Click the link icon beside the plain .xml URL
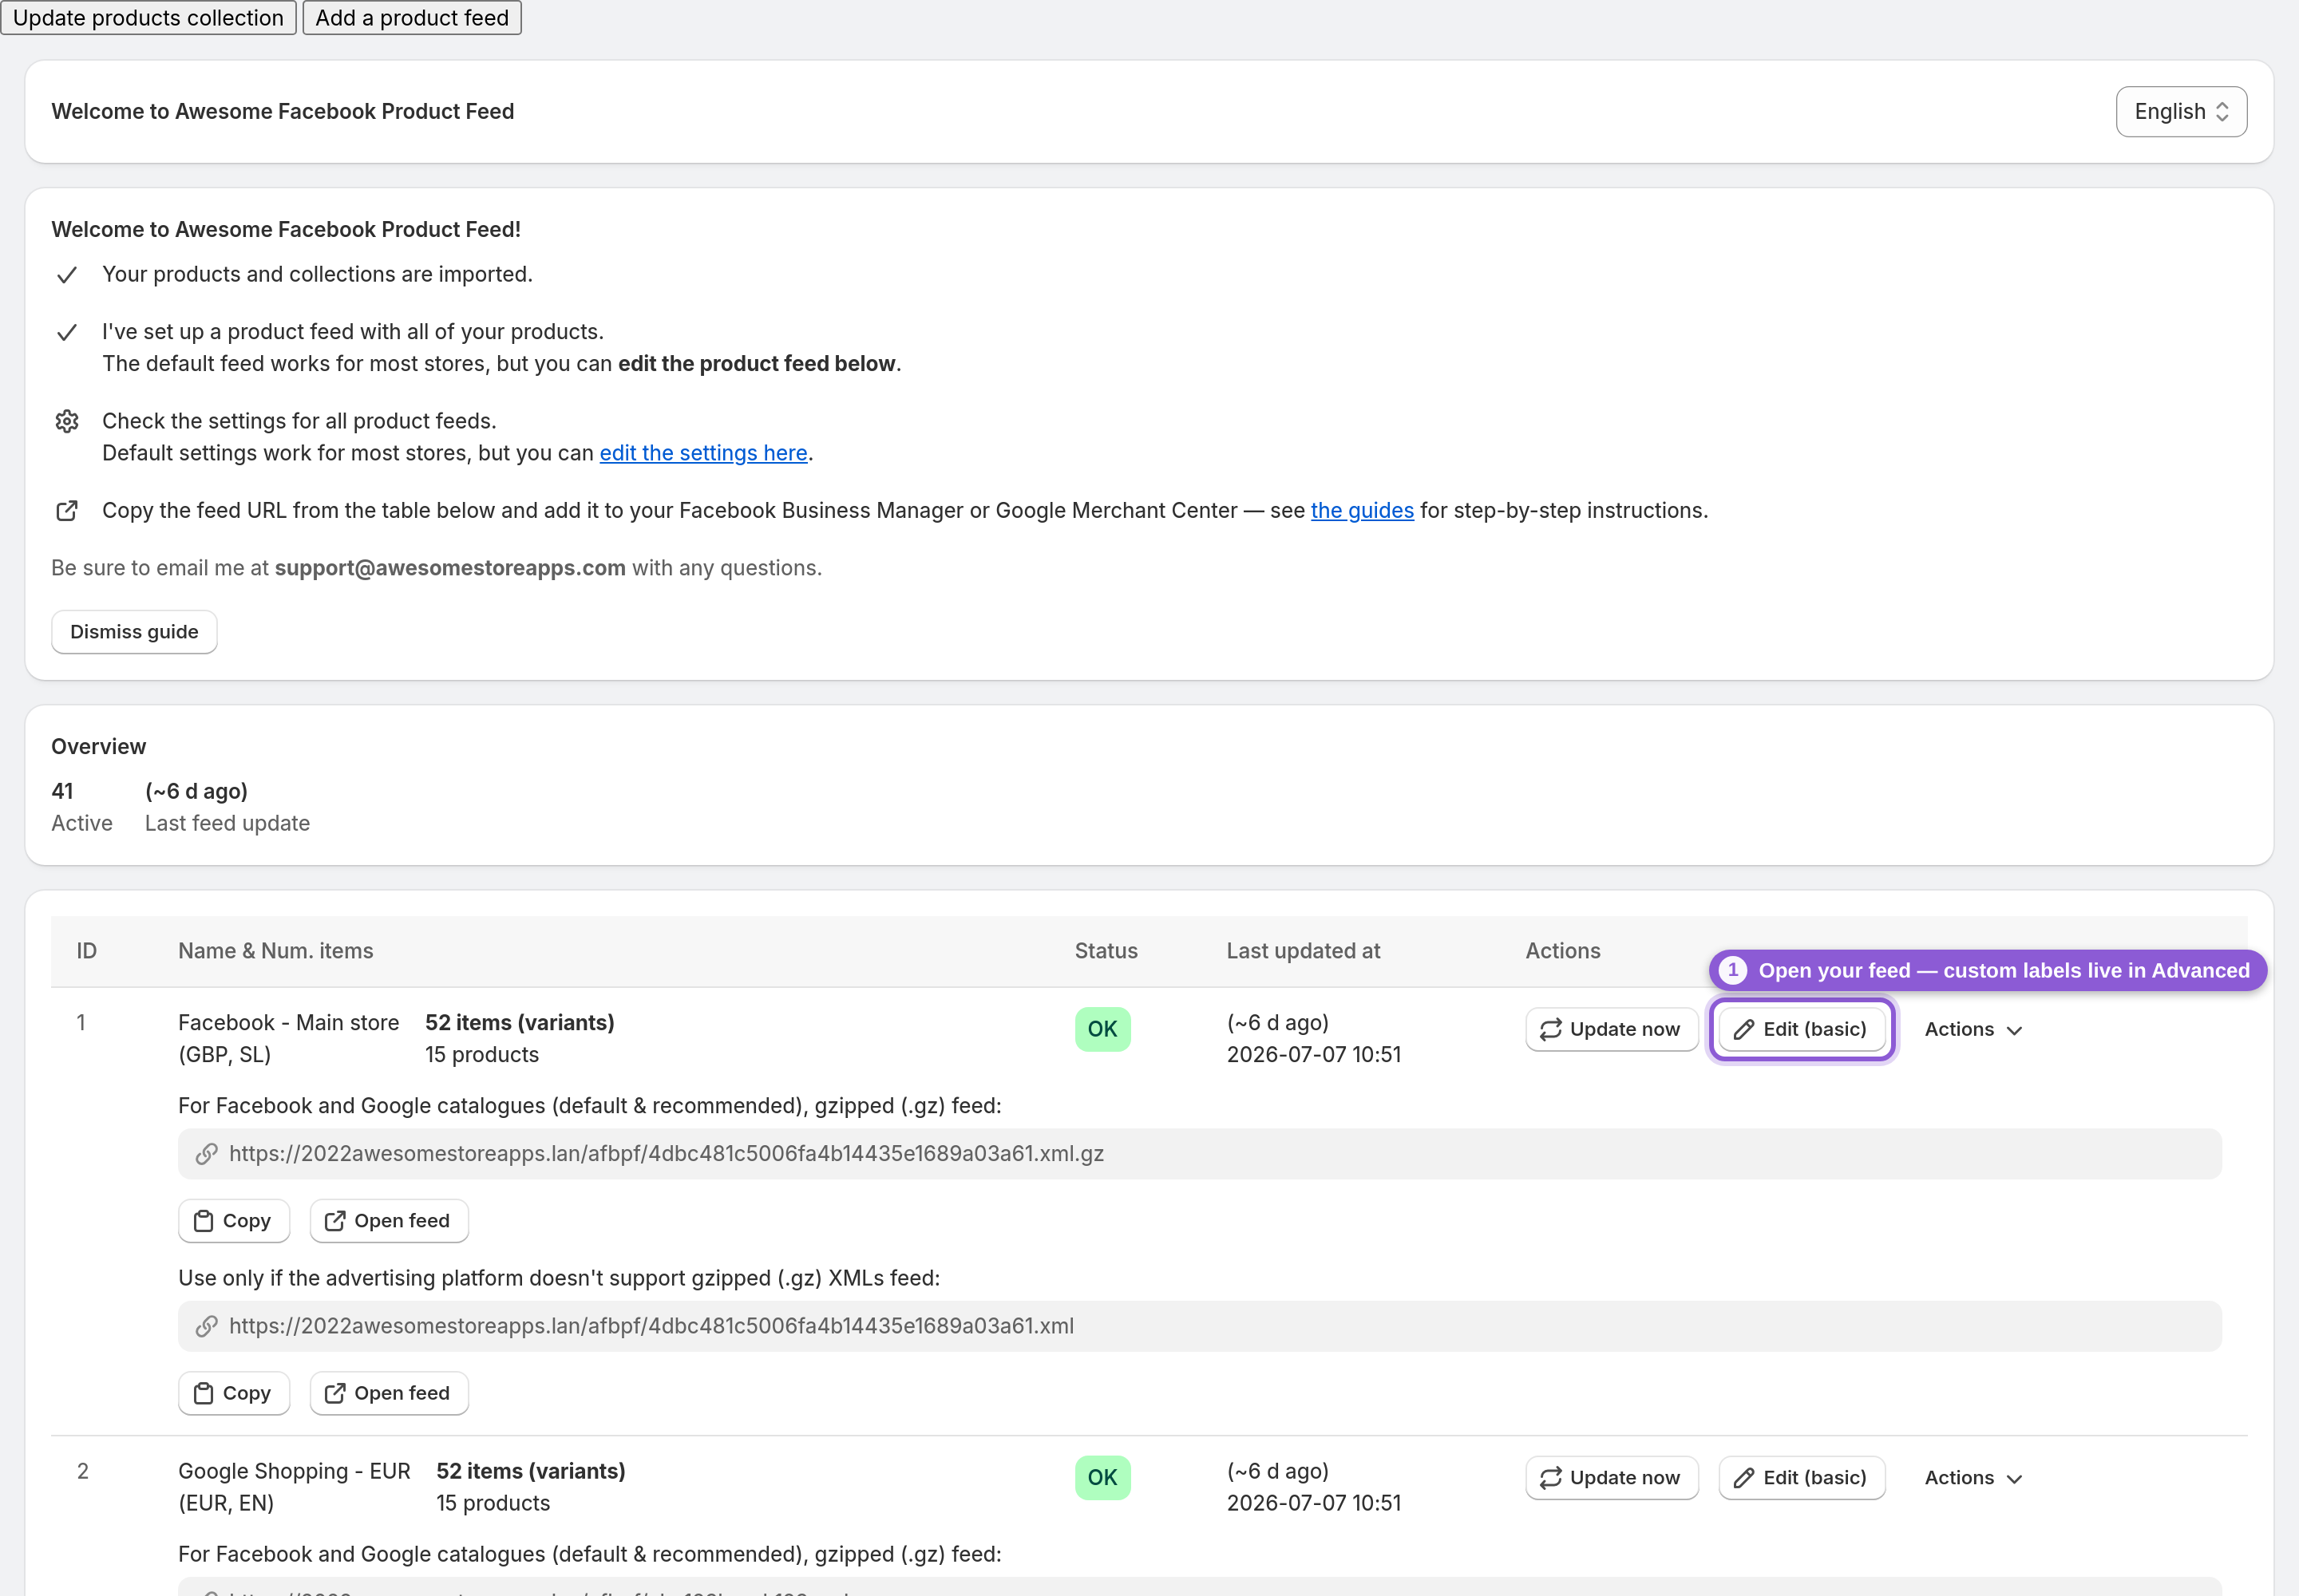This screenshot has height=1596, width=2299. [x=207, y=1326]
